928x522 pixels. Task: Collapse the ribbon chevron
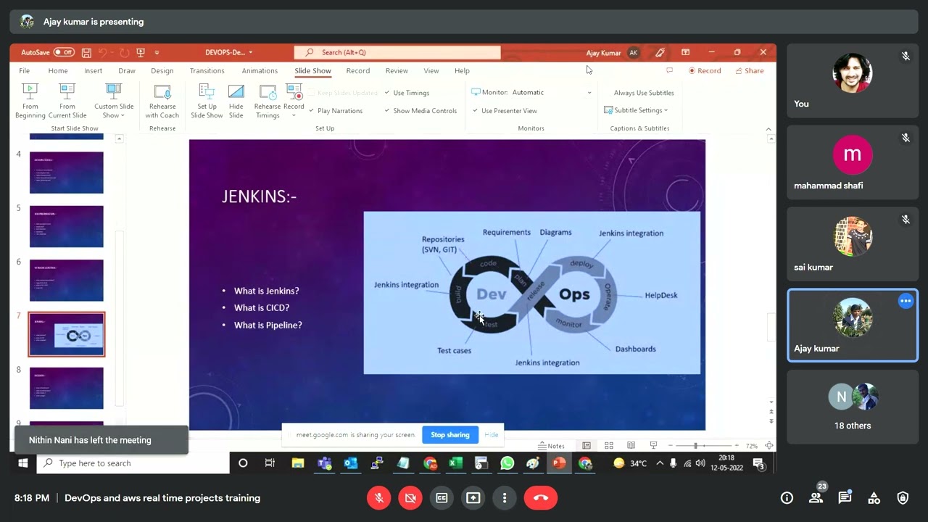point(768,129)
